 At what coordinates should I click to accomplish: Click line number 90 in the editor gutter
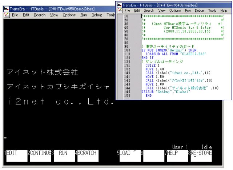pyautogui.click(x=126, y=47)
